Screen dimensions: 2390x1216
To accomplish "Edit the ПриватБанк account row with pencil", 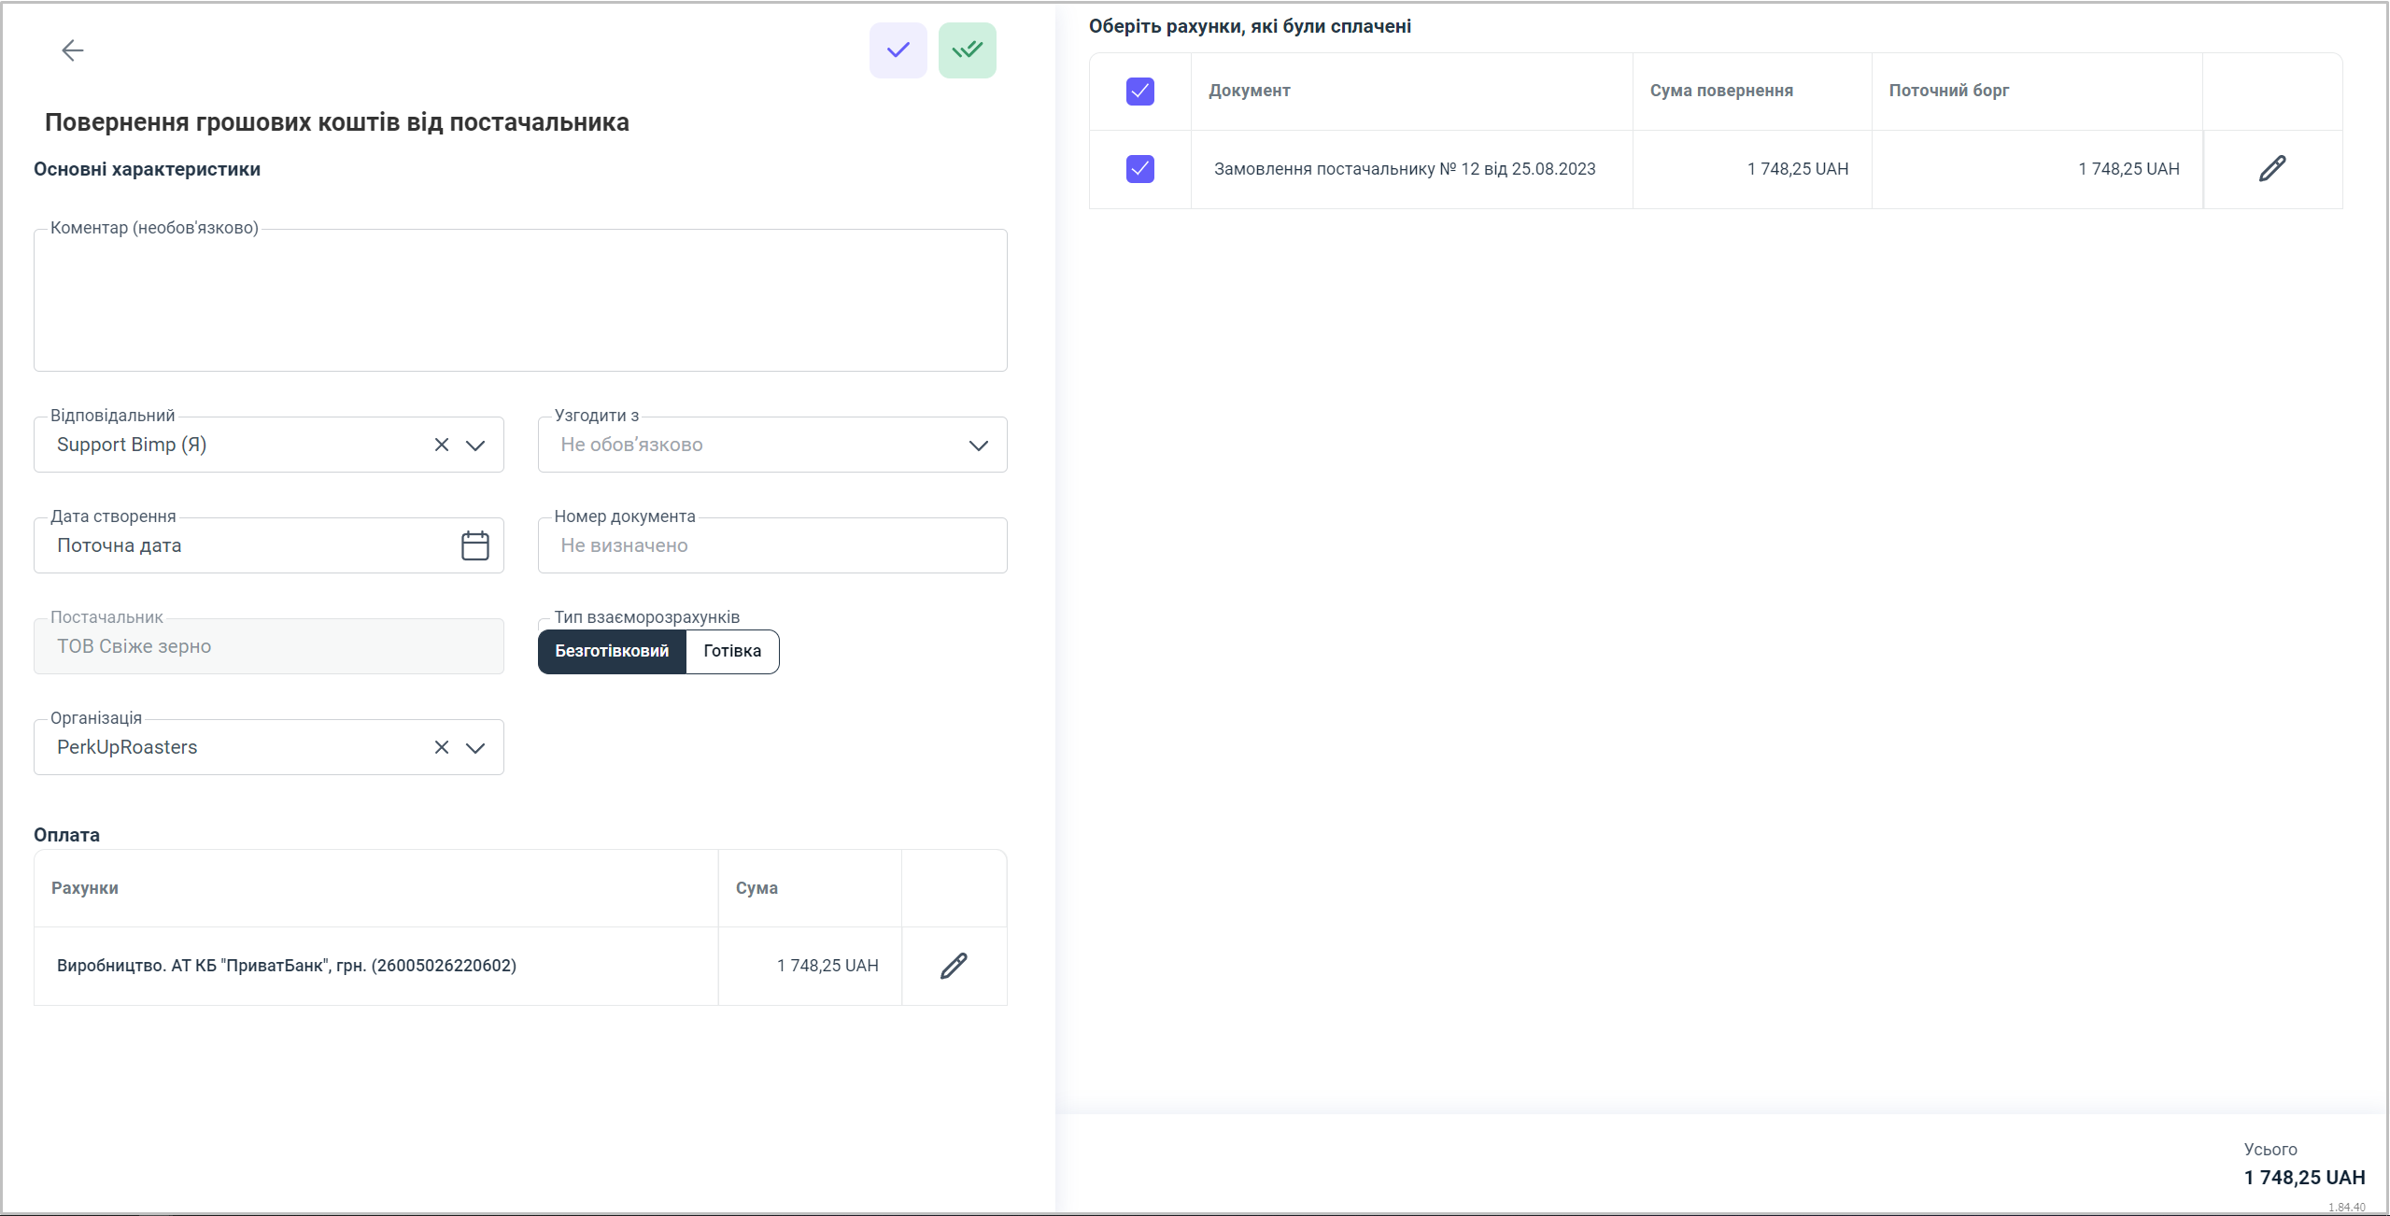I will [953, 966].
